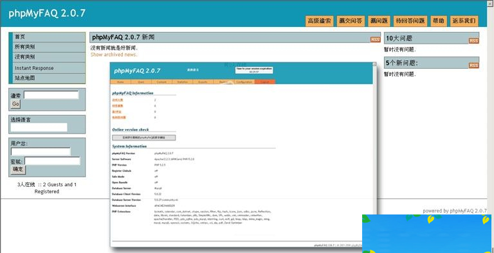Open the 提交问答 page
This screenshot has width=494, height=253.
click(351, 21)
